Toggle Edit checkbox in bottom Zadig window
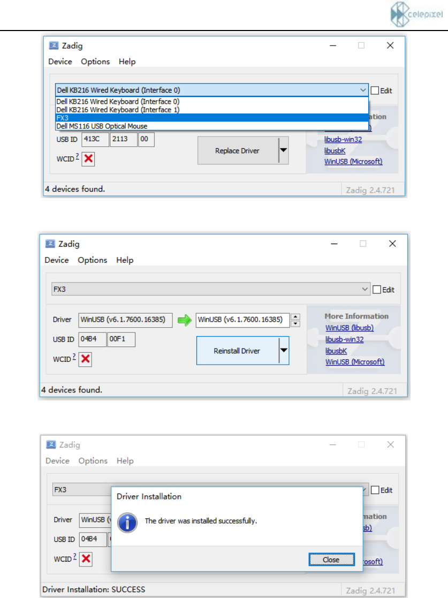 tap(375, 490)
